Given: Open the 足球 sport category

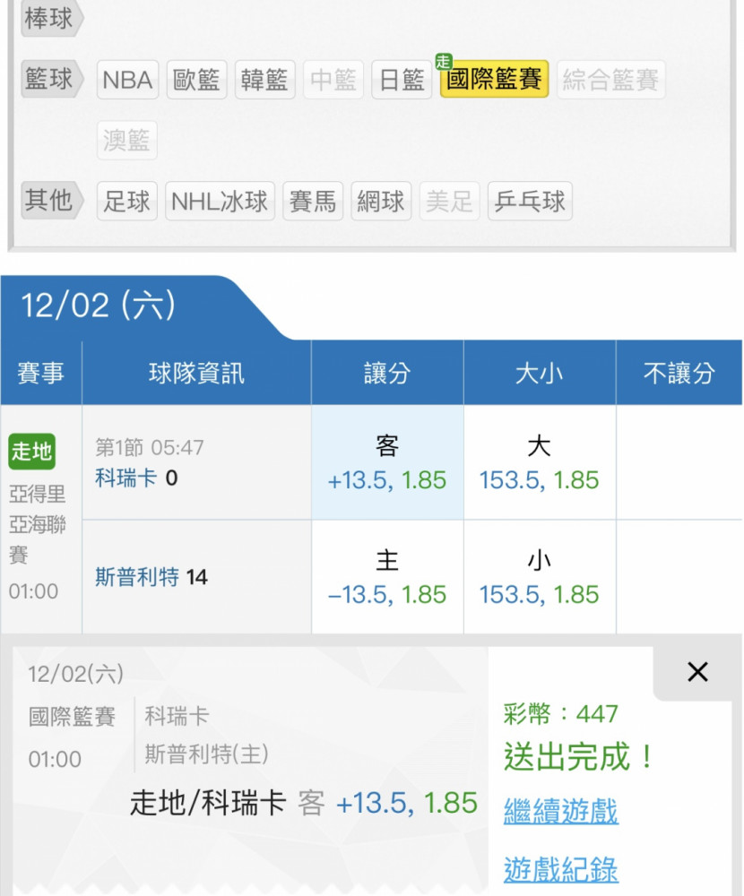Looking at the screenshot, I should coord(127,201).
